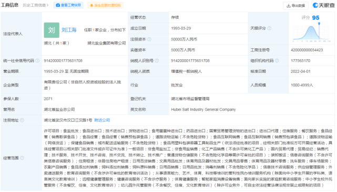337x192 pixels.
Task: Click help icon beside 统一社会信用代码
Action: click(37, 61)
